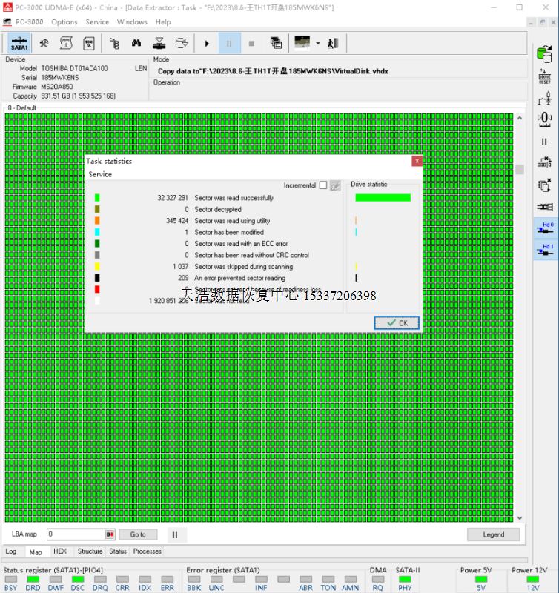Image resolution: width=559 pixels, height=593 pixels.
Task: Click the Stop button in the toolbar
Action: point(251,43)
